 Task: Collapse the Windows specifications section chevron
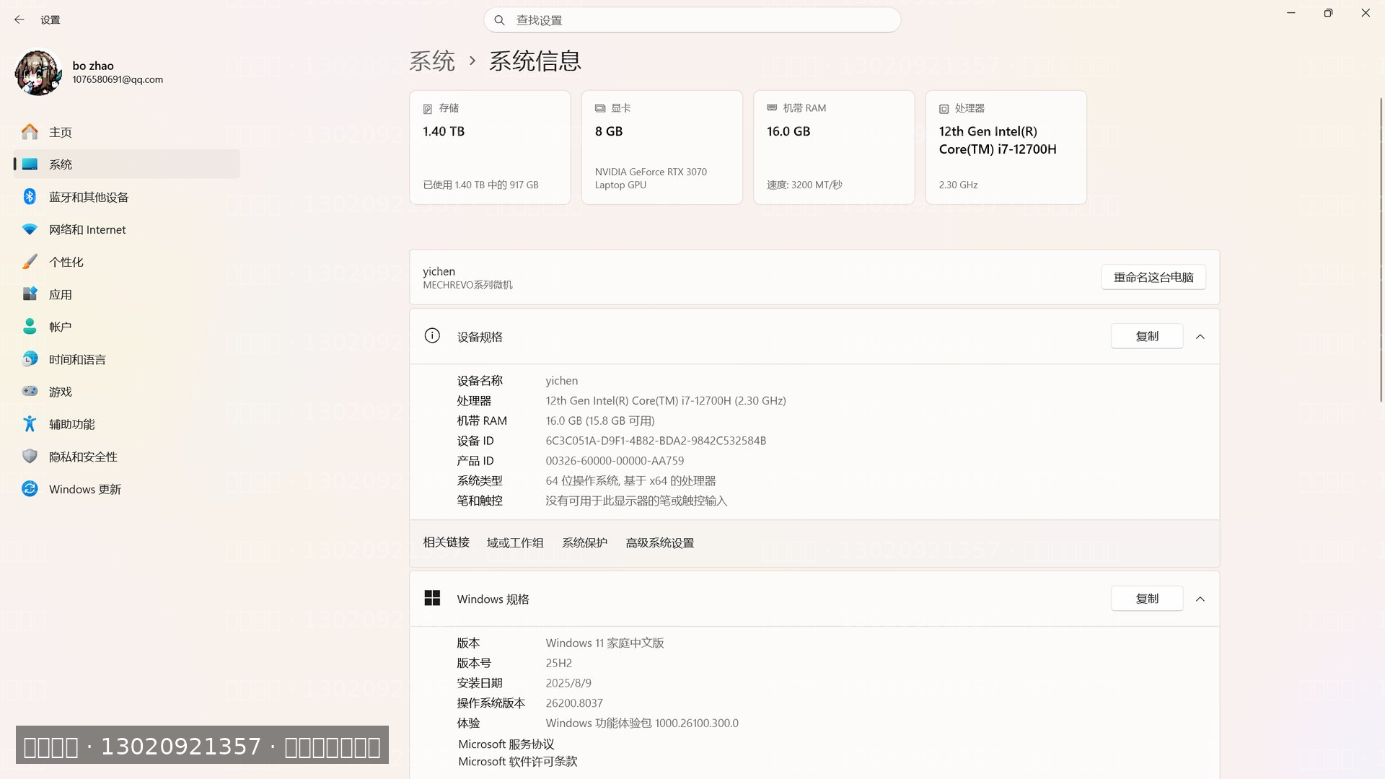click(1200, 599)
